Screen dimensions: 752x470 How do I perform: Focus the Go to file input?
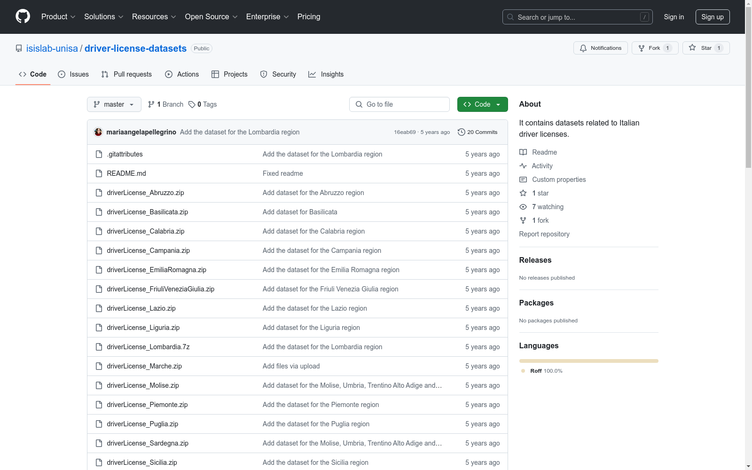(399, 104)
